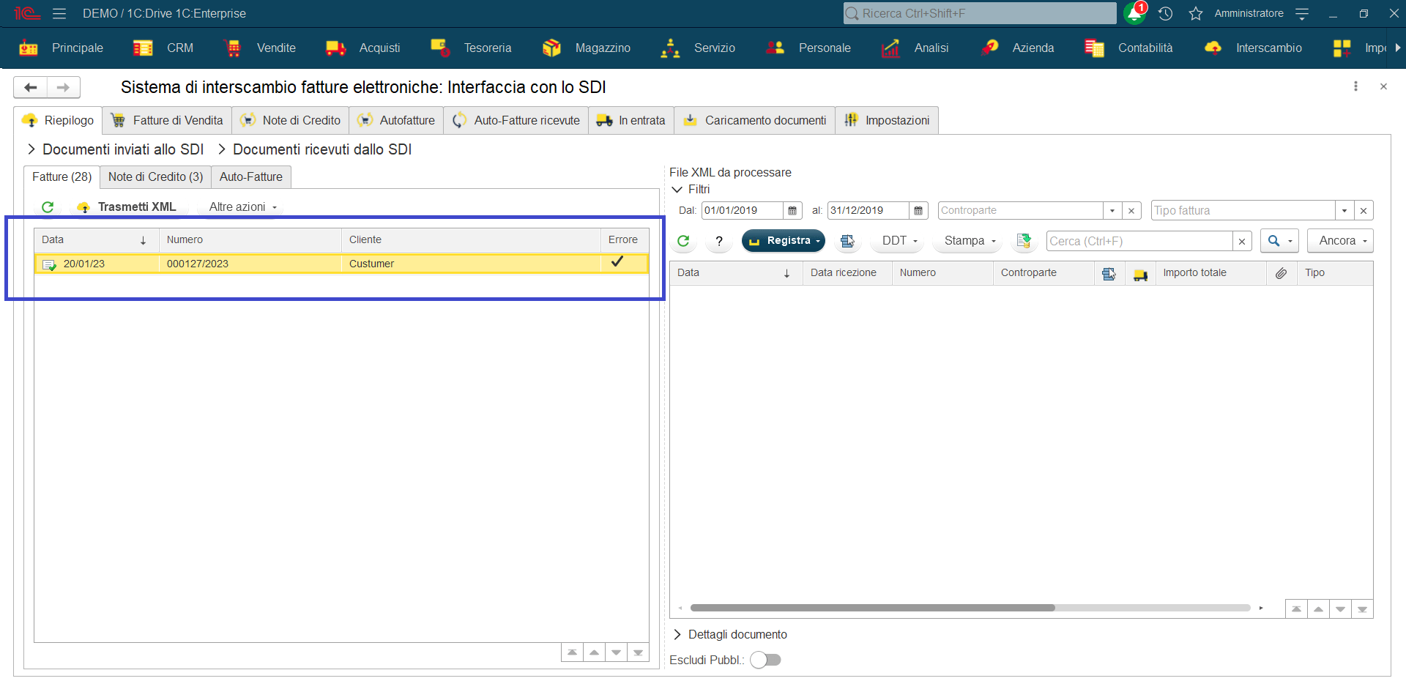1406x681 pixels.
Task: Switch to Autofatture tab
Action: tap(396, 120)
